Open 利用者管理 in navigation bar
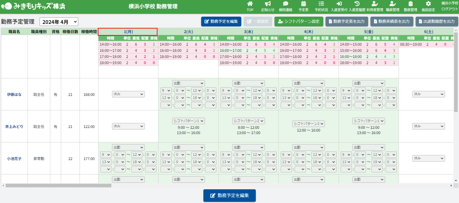The image size is (459, 203). click(375, 7)
